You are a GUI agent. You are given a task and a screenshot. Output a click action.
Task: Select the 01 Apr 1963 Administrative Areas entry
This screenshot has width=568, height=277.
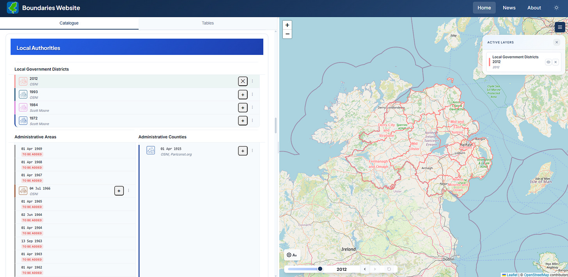tap(75, 257)
